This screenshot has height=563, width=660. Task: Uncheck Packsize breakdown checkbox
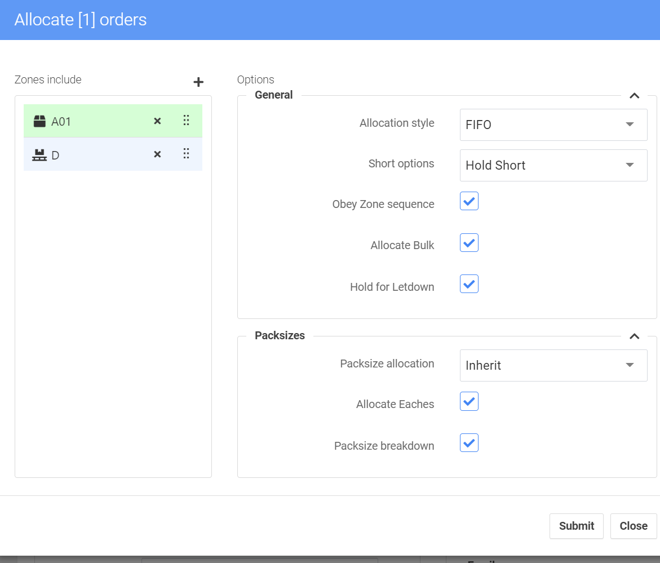pos(469,443)
